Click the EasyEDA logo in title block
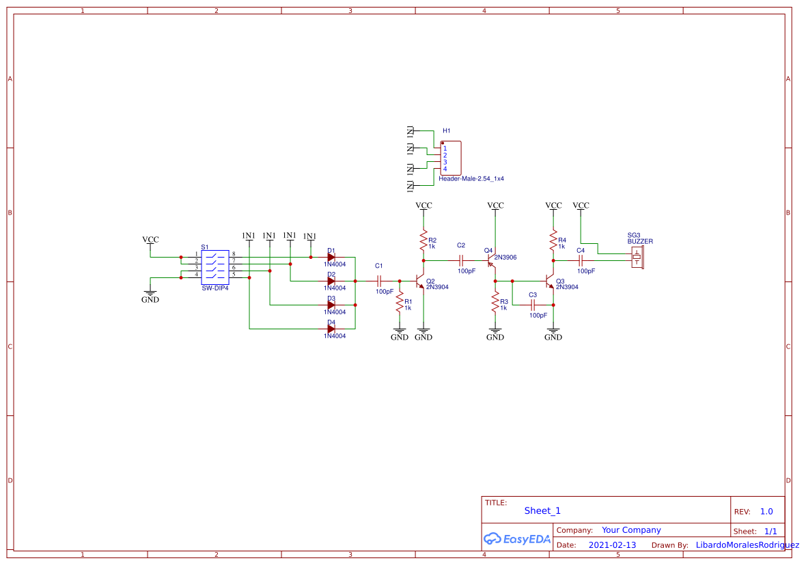The width and height of the screenshot is (806, 565). 516,539
